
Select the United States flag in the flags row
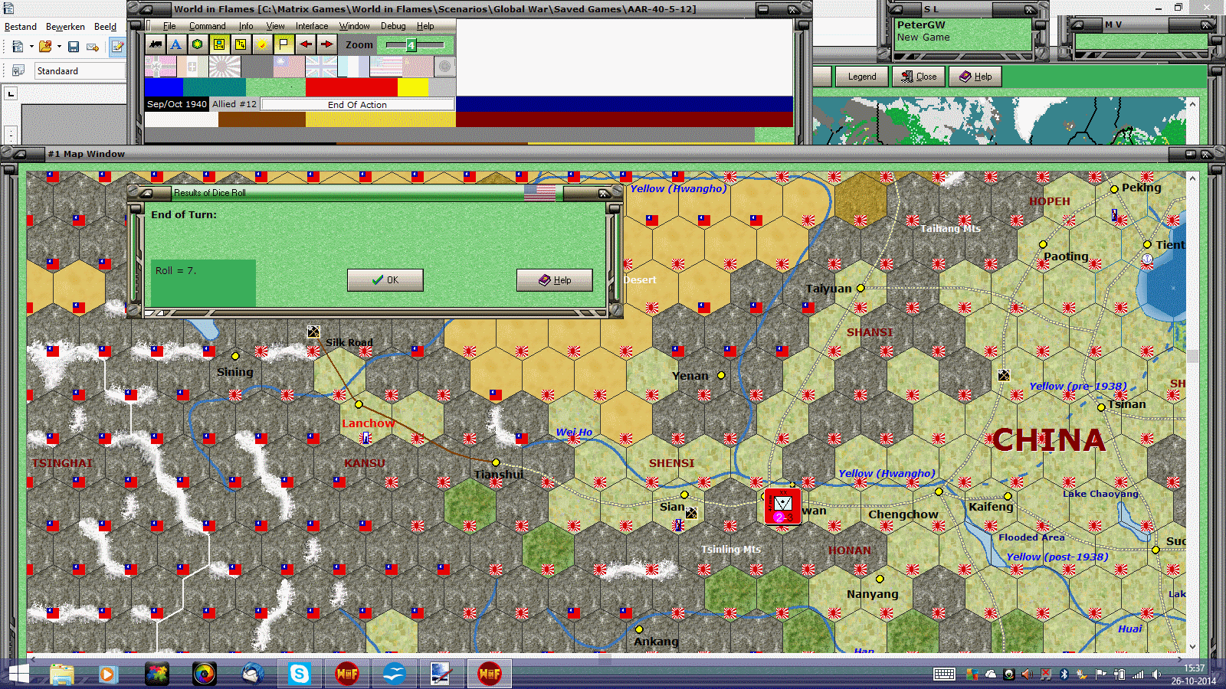point(386,67)
